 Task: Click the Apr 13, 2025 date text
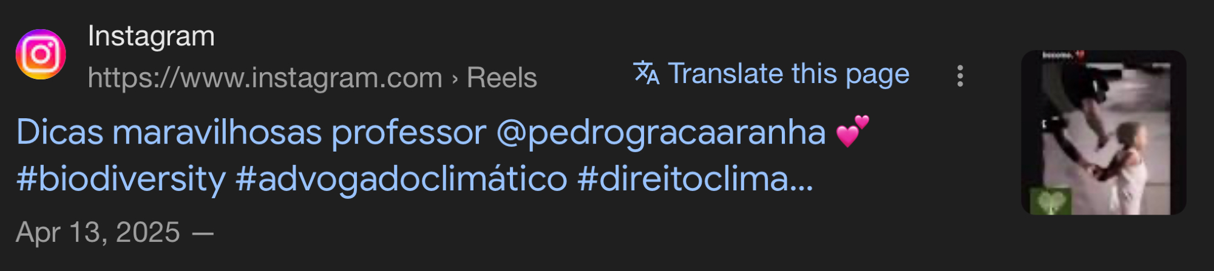tap(98, 232)
